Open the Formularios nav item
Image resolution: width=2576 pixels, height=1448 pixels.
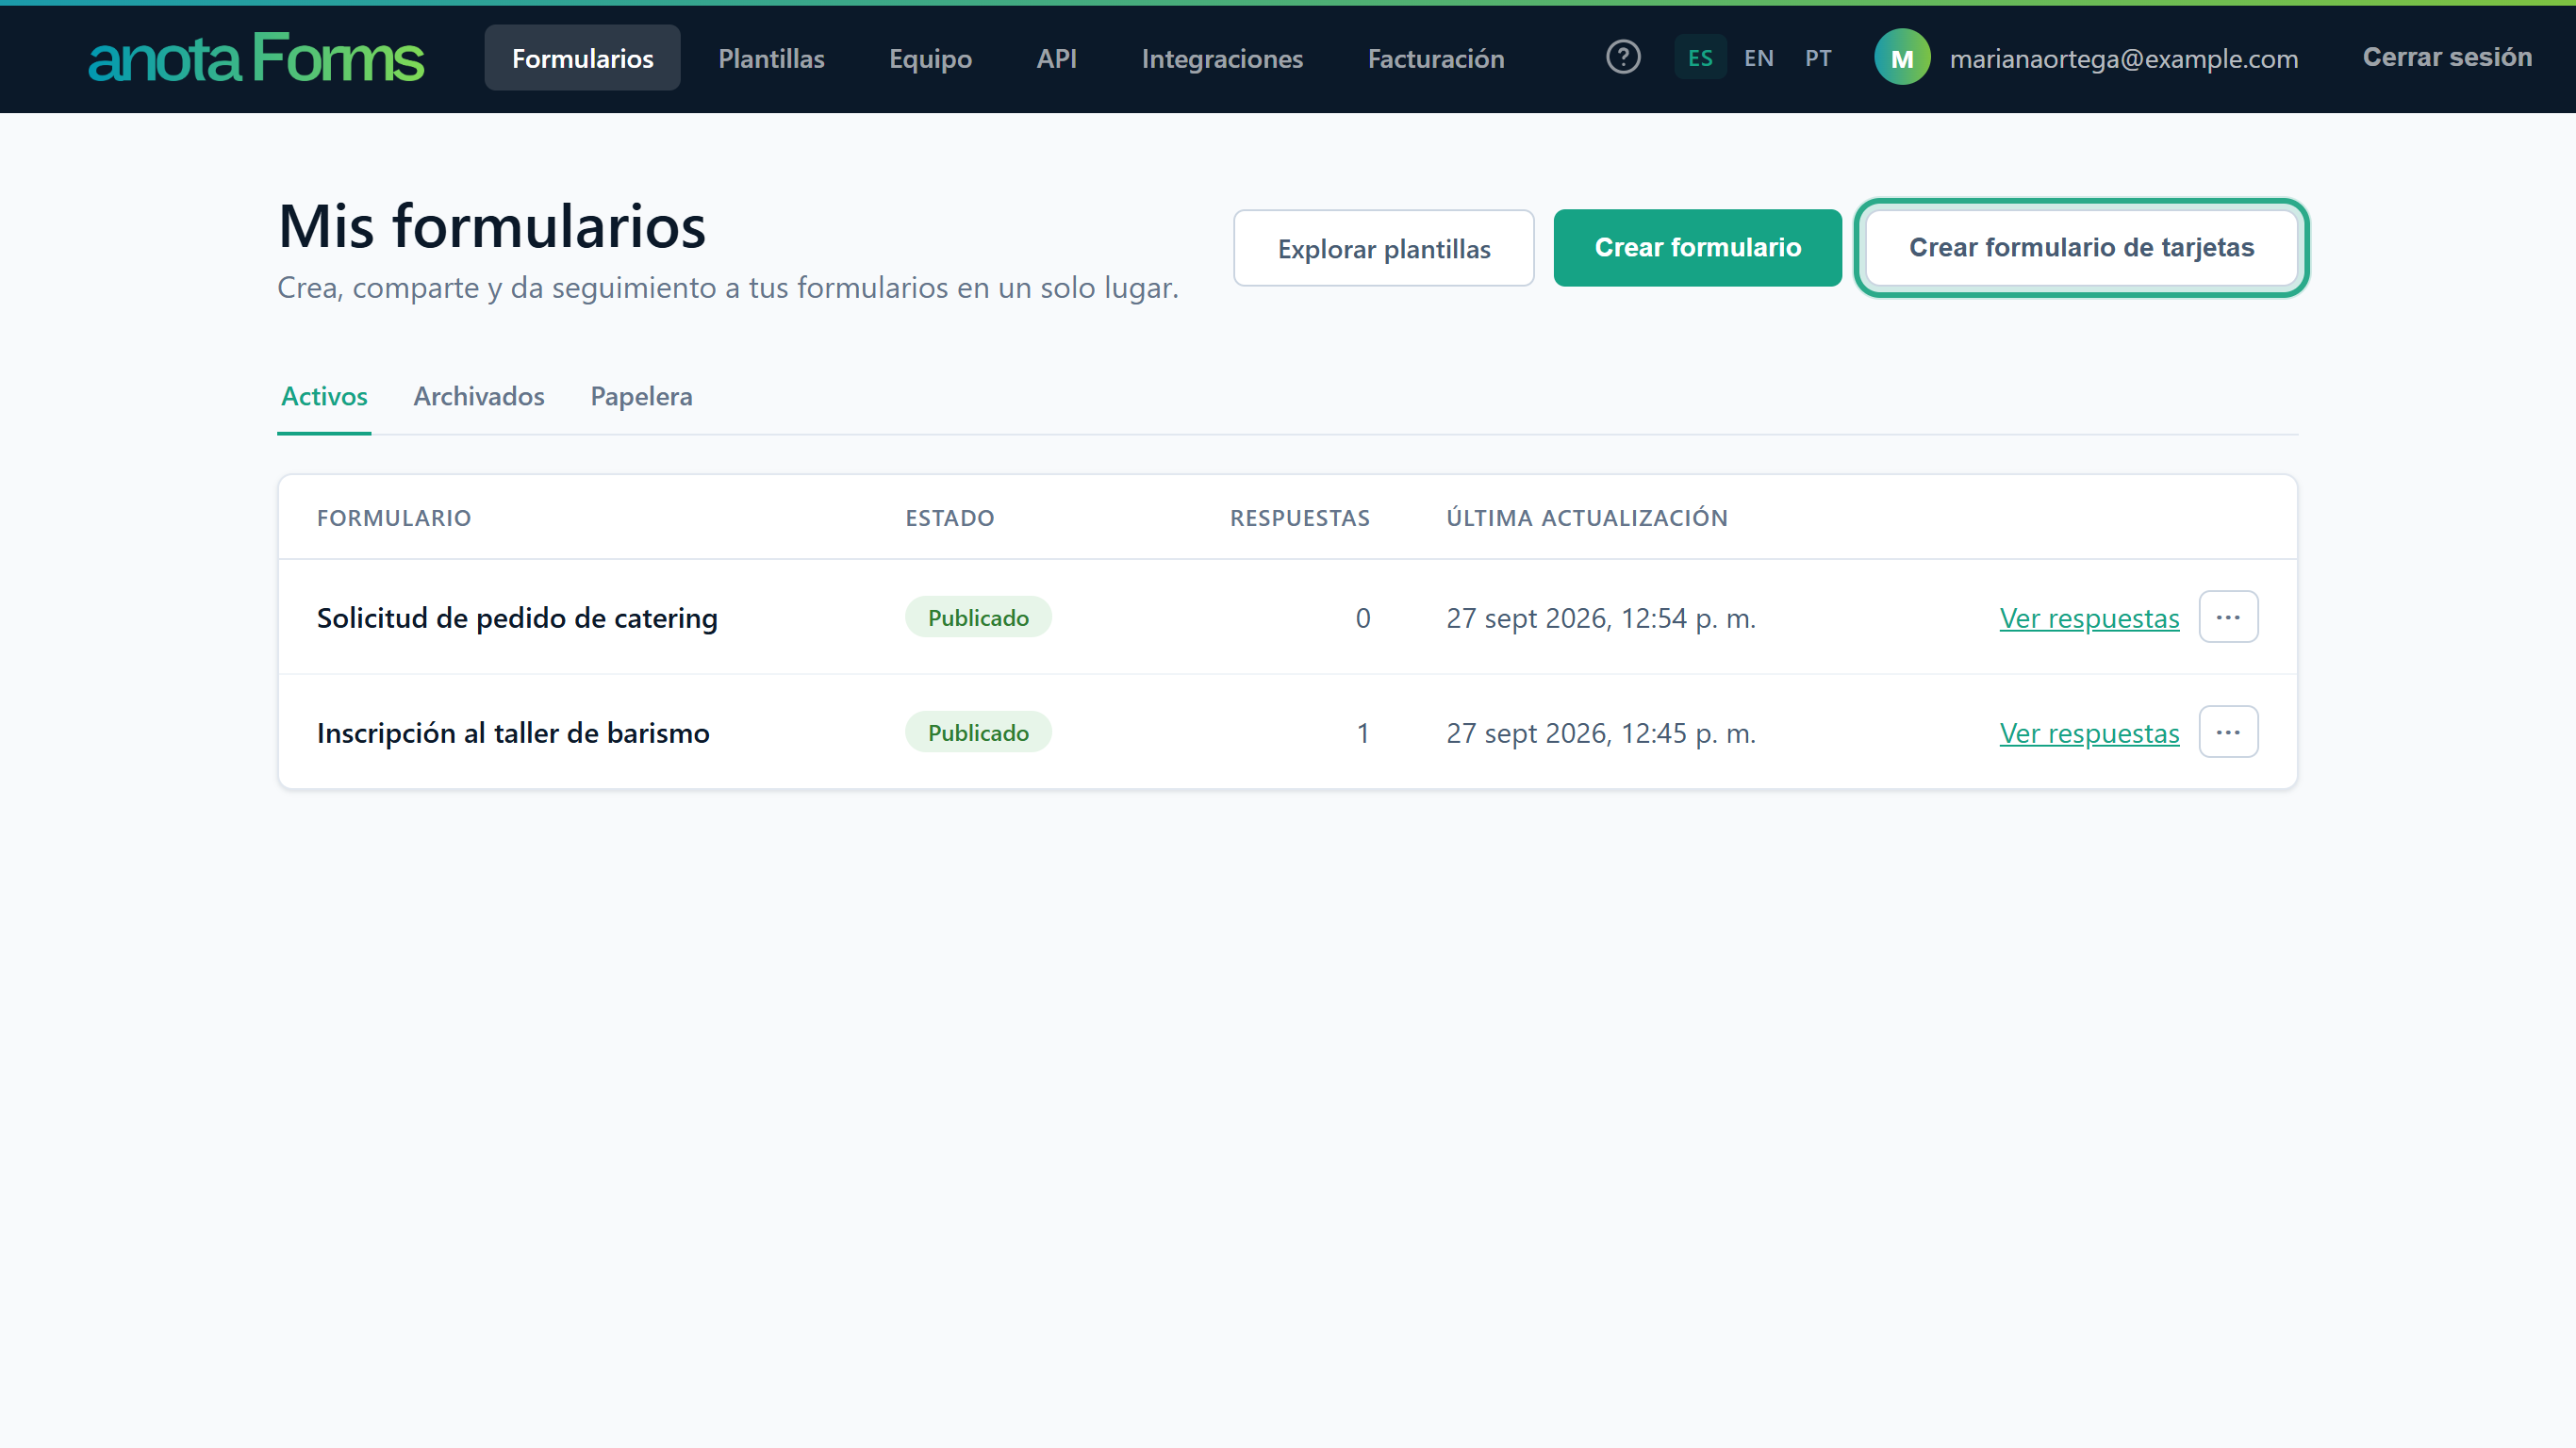(x=582, y=58)
